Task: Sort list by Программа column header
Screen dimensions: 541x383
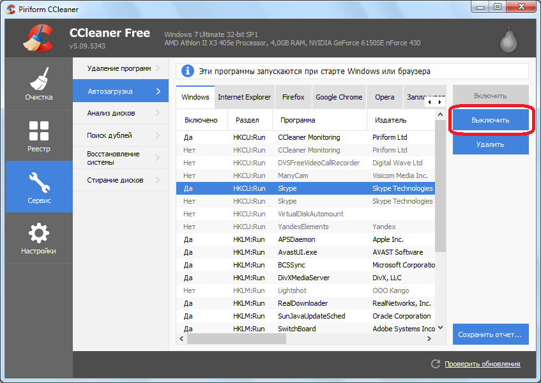Action: (x=319, y=120)
